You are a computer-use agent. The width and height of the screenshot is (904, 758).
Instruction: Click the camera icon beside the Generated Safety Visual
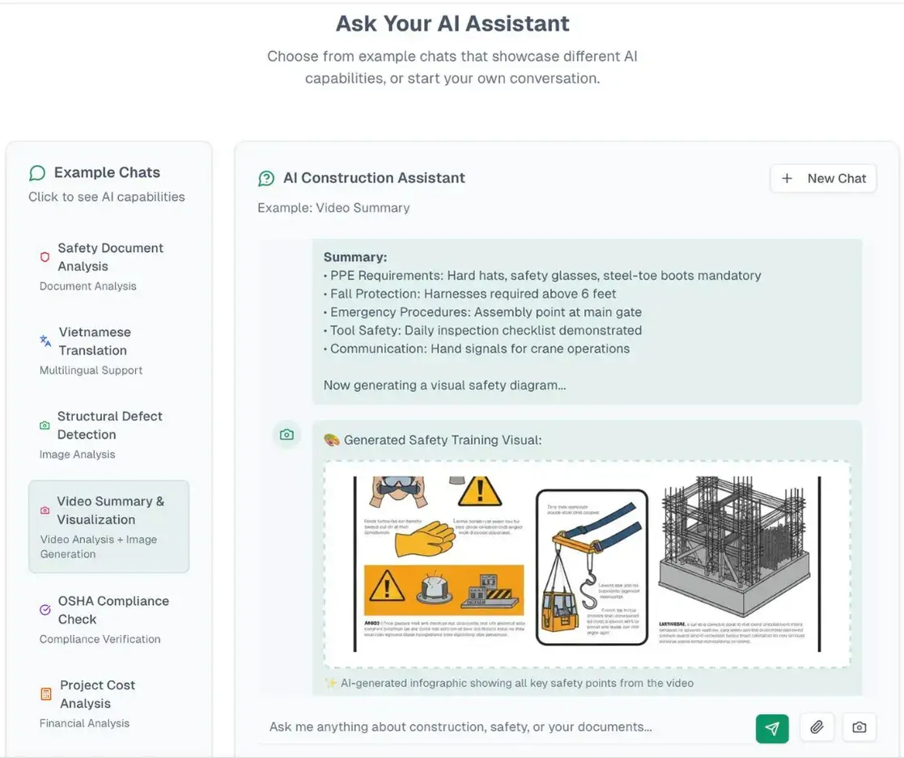coord(286,434)
